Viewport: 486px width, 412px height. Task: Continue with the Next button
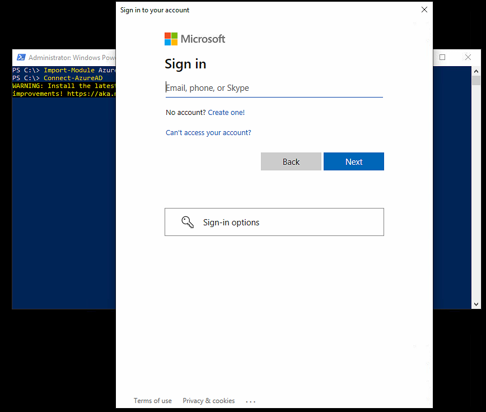click(354, 161)
